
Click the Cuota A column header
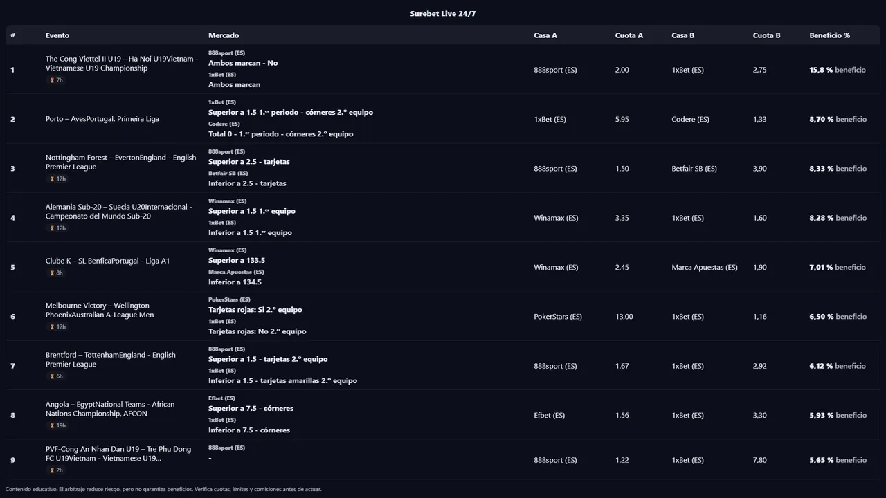click(629, 35)
